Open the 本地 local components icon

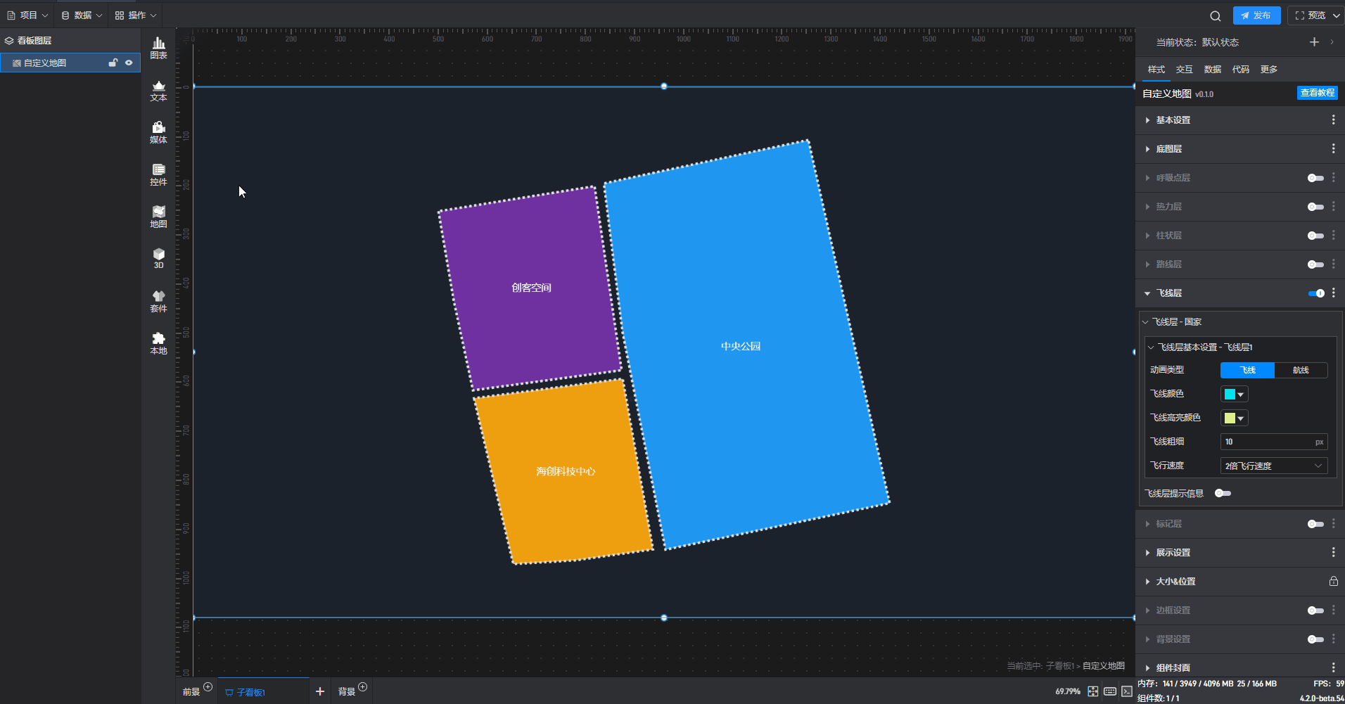click(x=158, y=343)
